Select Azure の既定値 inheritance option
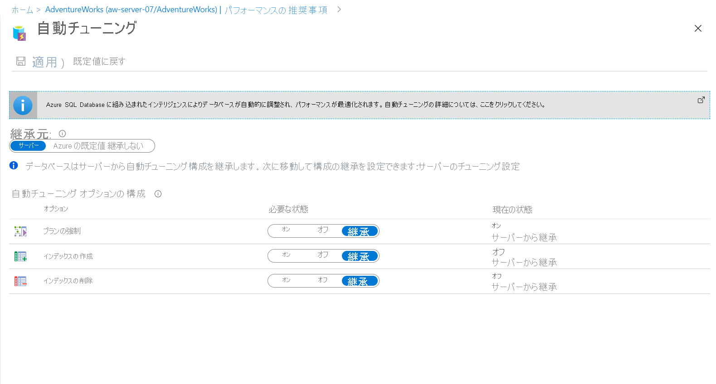The width and height of the screenshot is (716, 384). [79, 146]
